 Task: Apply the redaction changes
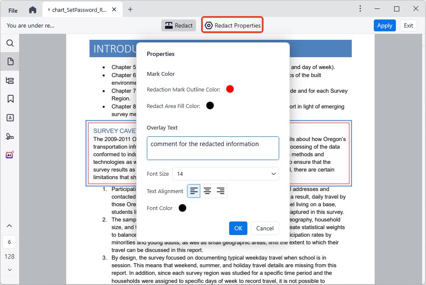pos(384,25)
